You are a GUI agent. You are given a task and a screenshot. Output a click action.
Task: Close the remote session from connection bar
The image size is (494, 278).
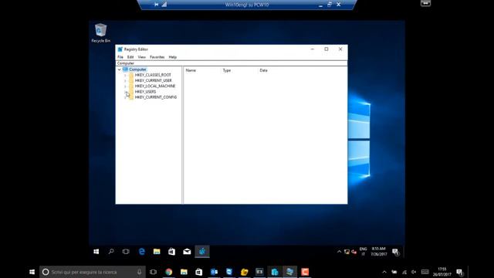(338, 5)
